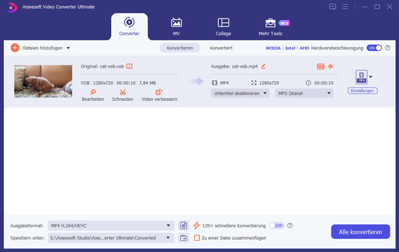Switch to the Converter tab
399x252 pixels.
[x=129, y=27]
